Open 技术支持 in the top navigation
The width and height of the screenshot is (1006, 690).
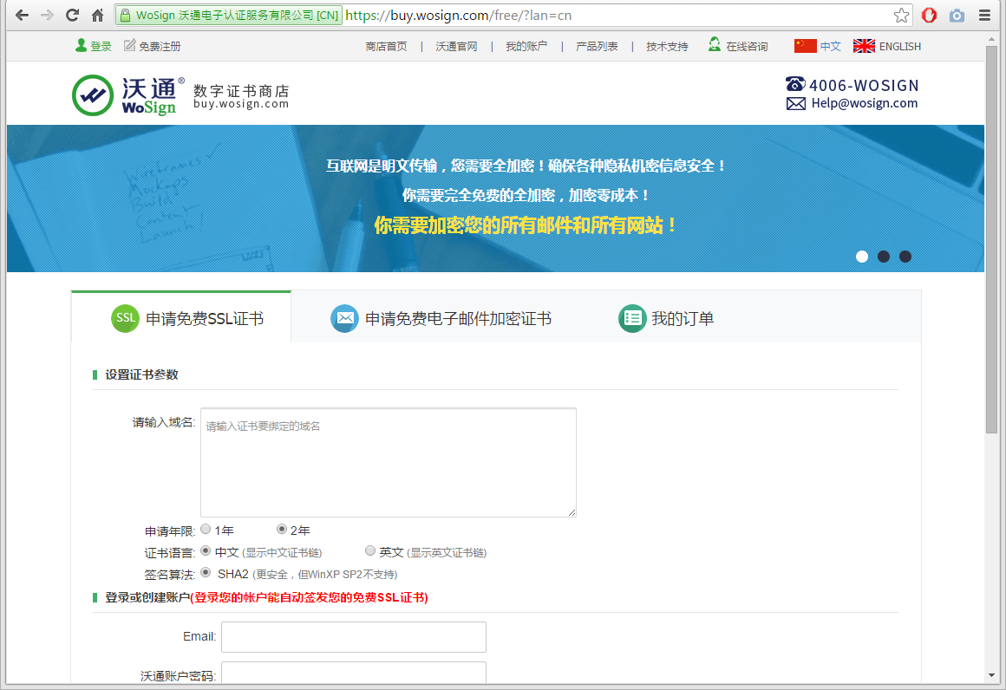coord(667,47)
